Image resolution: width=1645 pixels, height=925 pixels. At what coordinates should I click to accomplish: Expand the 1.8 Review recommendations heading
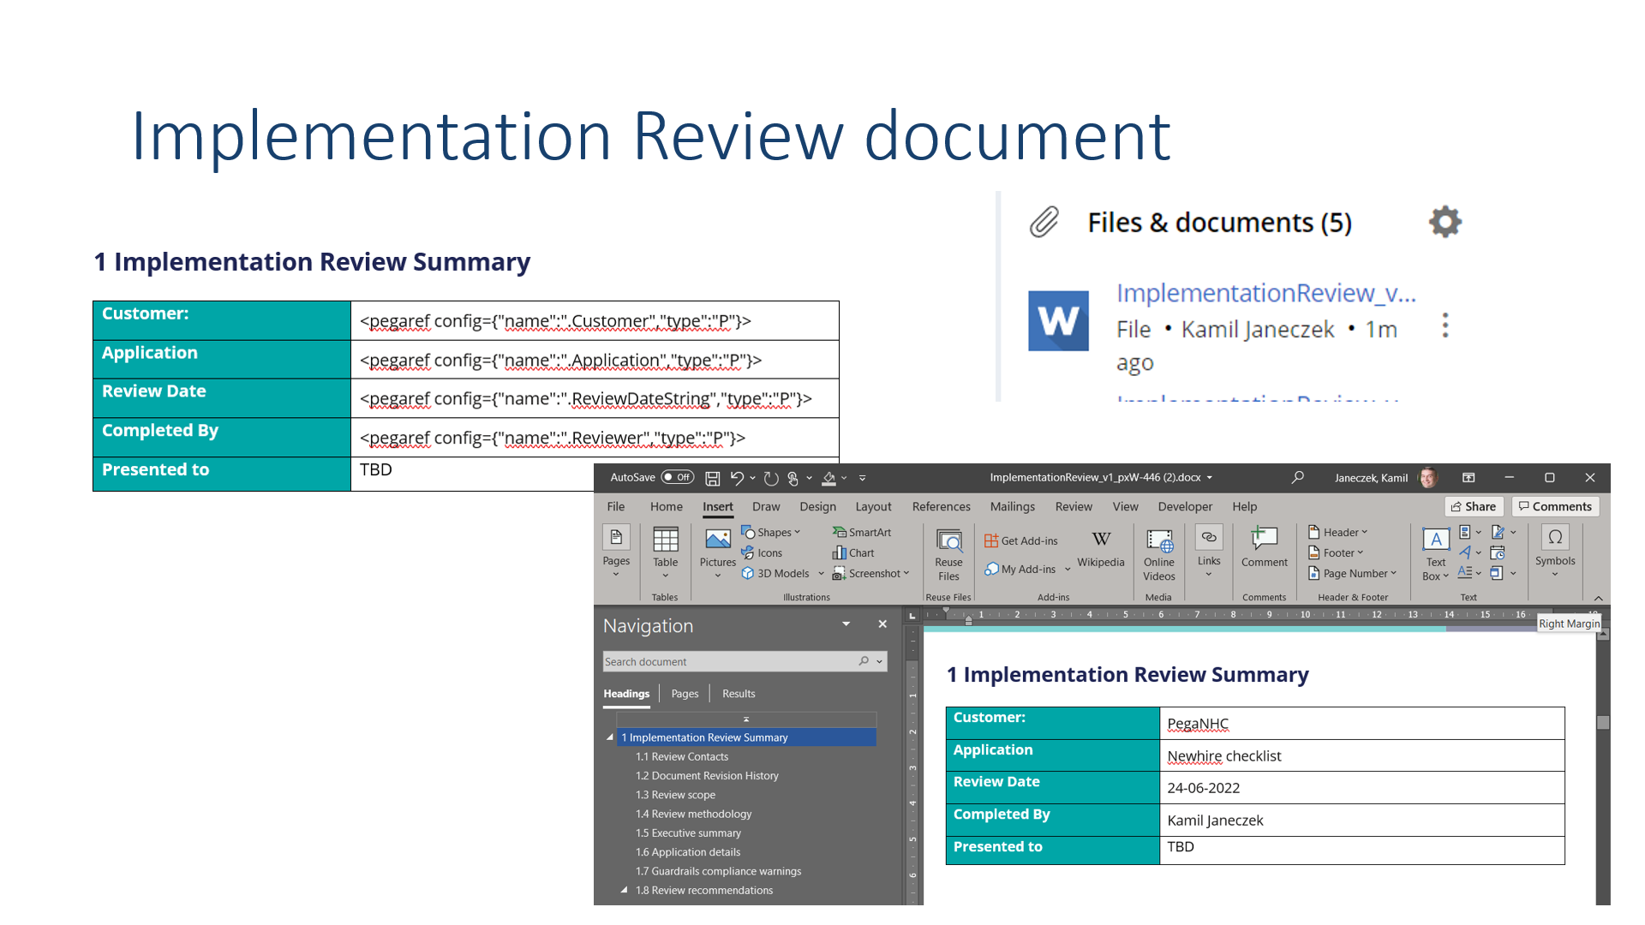point(624,890)
